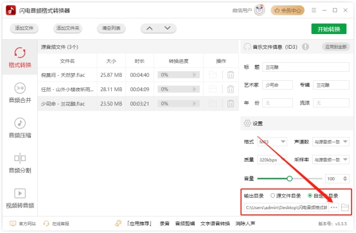Edit the 艺术家 input field

[278, 85]
